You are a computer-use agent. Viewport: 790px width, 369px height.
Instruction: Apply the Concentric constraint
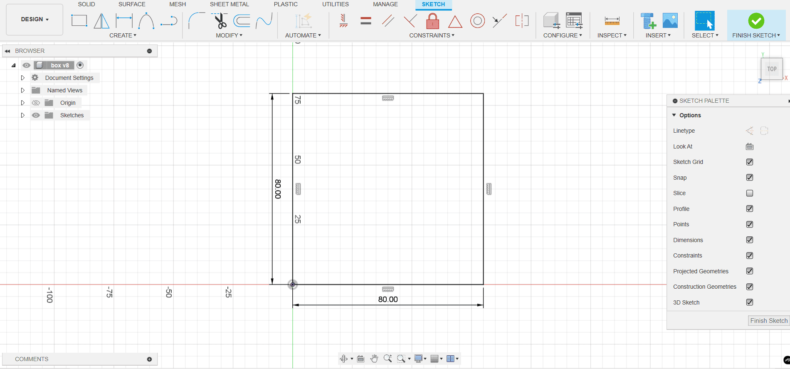pos(477,20)
